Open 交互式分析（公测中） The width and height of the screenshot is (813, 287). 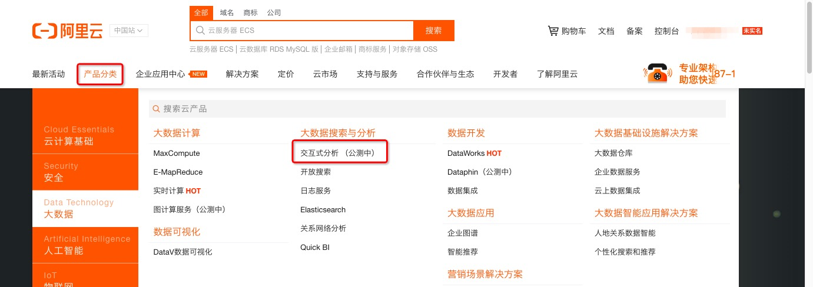pos(338,153)
